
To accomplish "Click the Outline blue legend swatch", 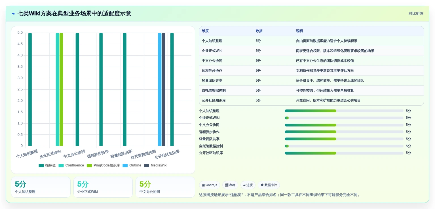I will click(x=125, y=165).
